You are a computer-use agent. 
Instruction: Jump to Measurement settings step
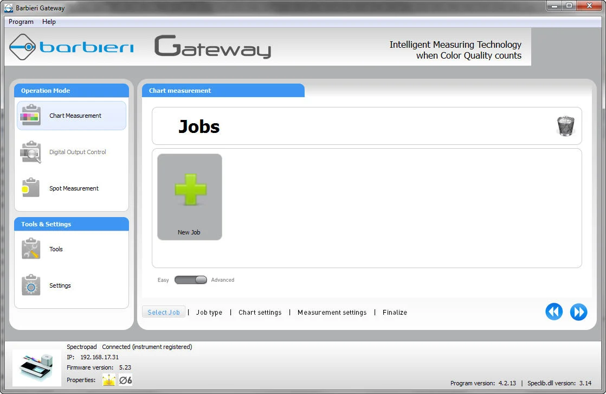[x=332, y=312]
